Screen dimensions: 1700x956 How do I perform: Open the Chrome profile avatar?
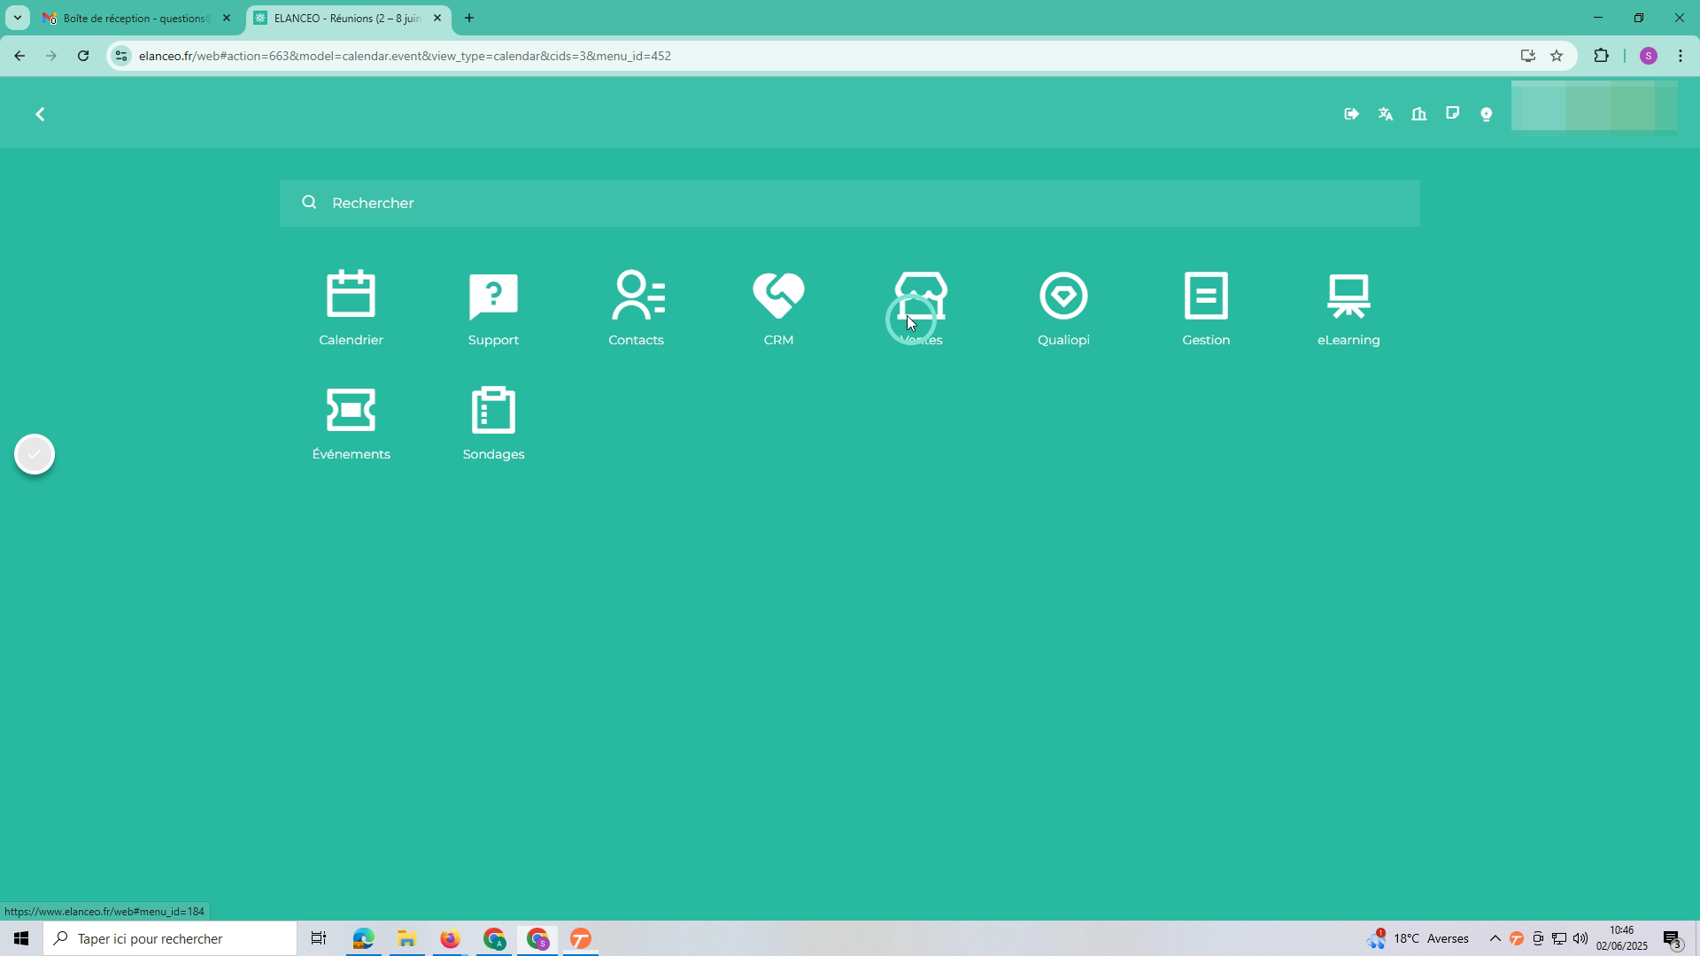(x=1649, y=56)
